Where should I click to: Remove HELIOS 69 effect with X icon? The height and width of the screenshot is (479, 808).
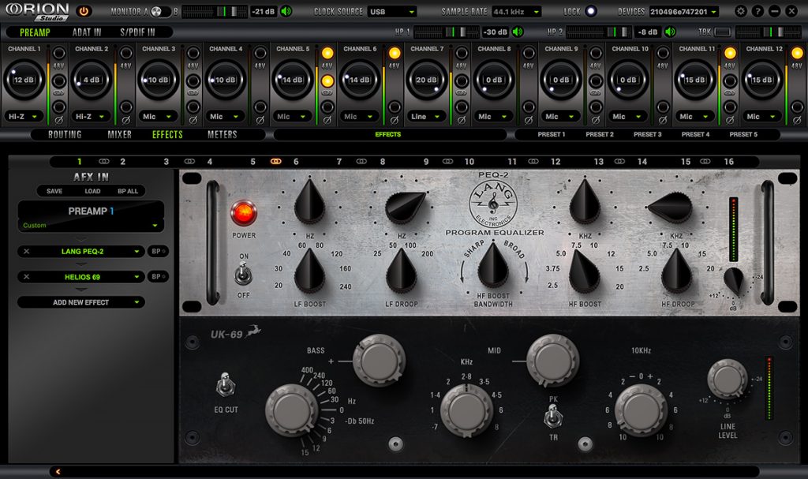pos(27,277)
